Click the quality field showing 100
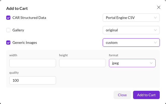The image size is (166, 104). 33,80
